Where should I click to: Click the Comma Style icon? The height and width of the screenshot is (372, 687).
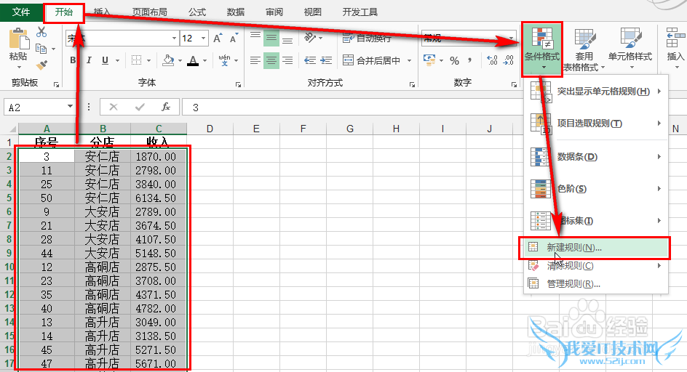click(470, 60)
